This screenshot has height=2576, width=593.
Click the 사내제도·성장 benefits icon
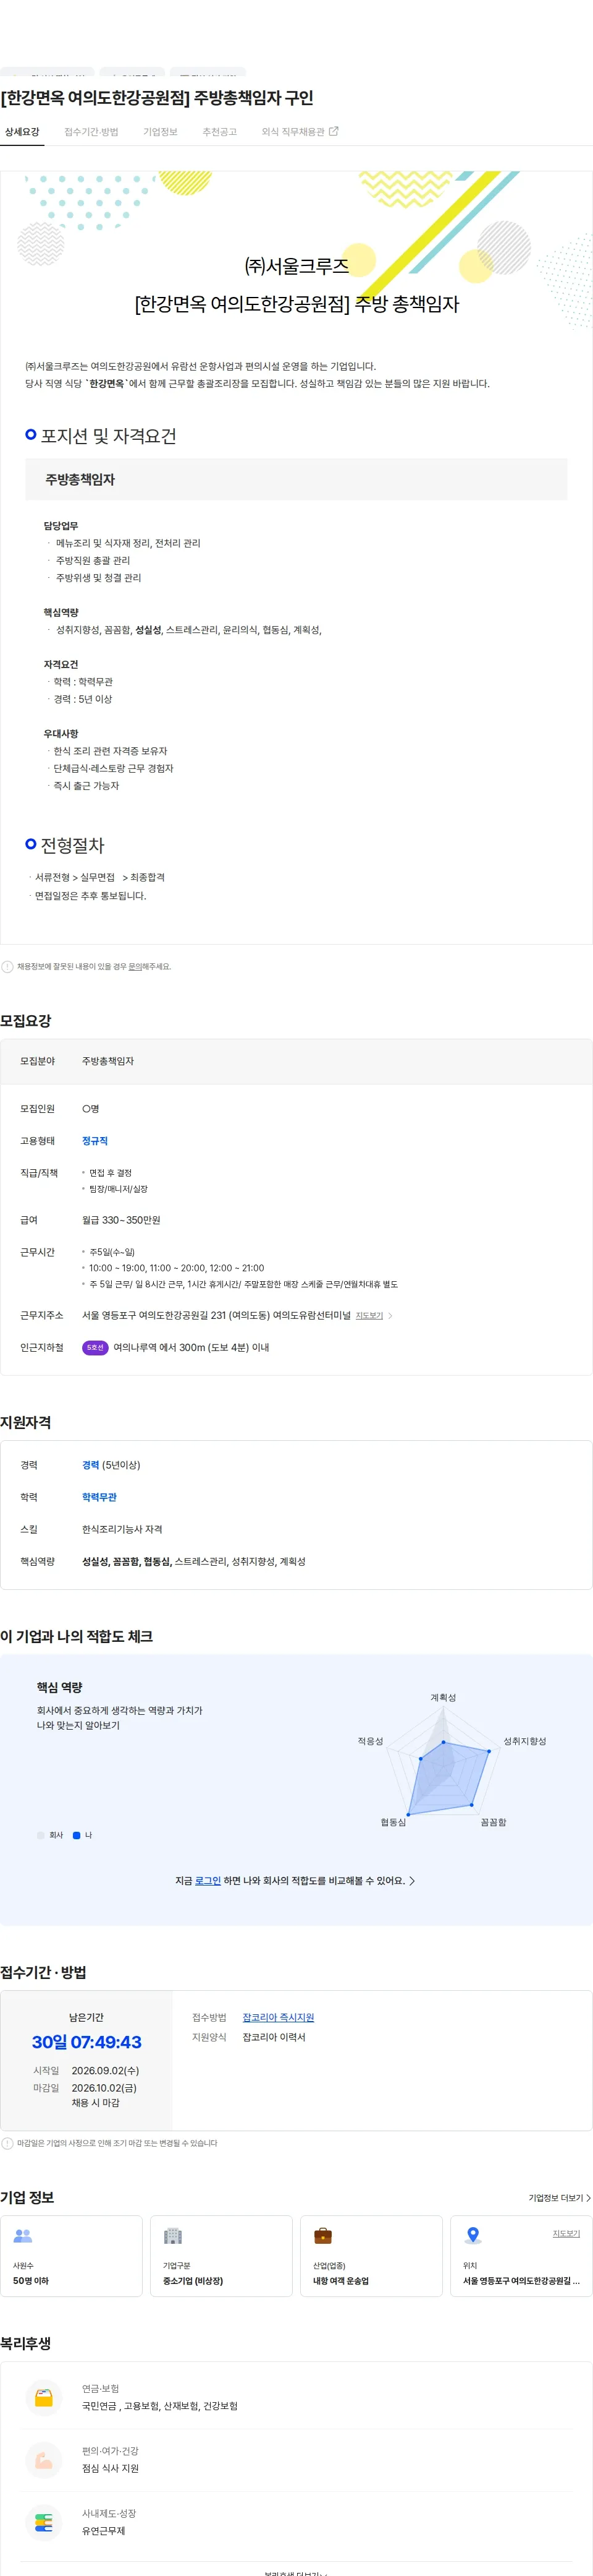point(44,2522)
